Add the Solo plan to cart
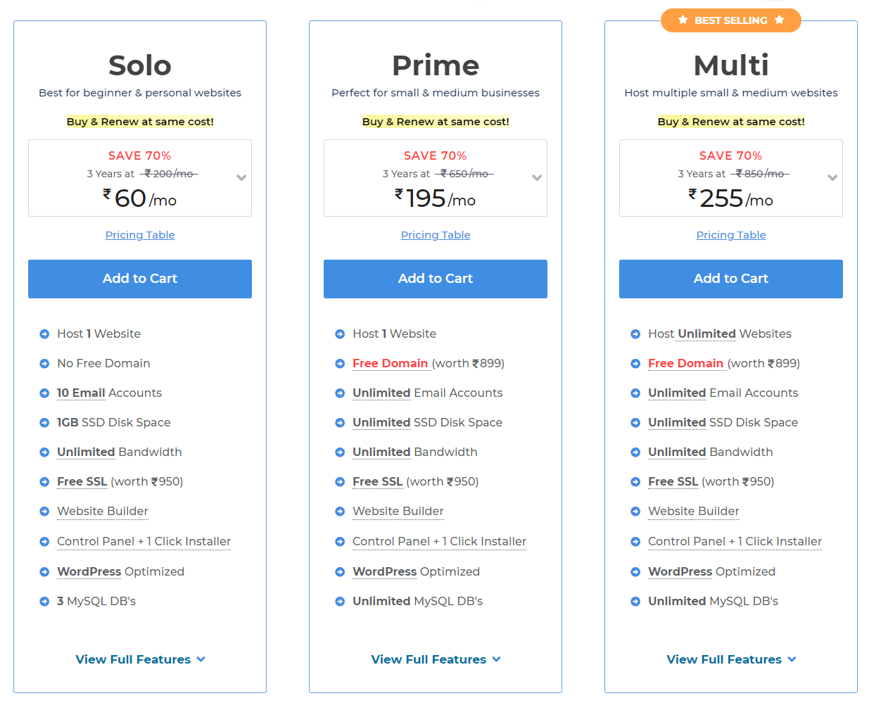Screen dimensions: 869x710 (140, 279)
